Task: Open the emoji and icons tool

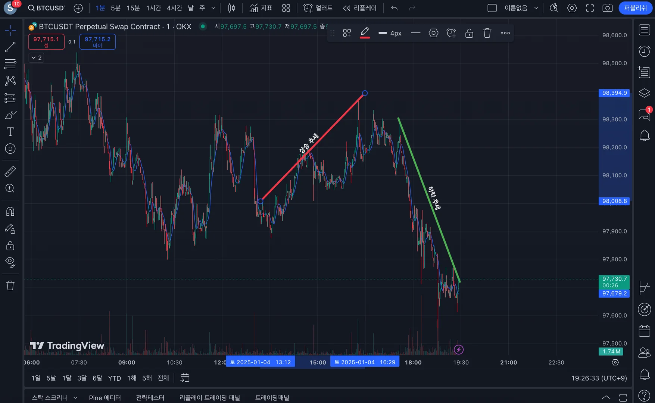Action: click(x=10, y=149)
